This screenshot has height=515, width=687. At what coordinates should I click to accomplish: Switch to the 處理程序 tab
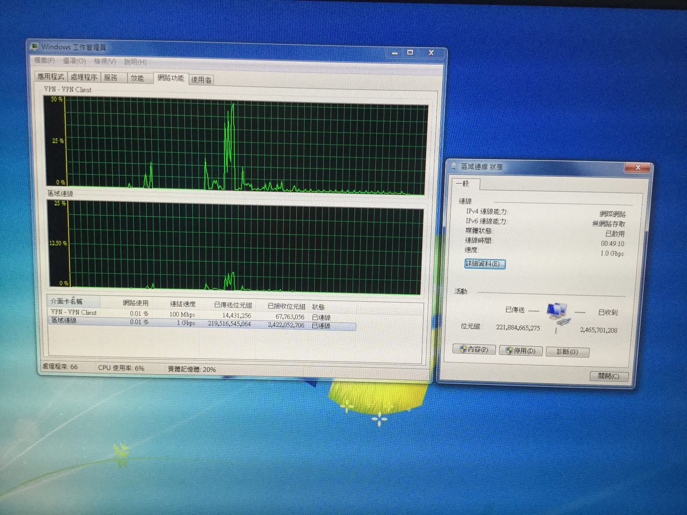point(84,77)
